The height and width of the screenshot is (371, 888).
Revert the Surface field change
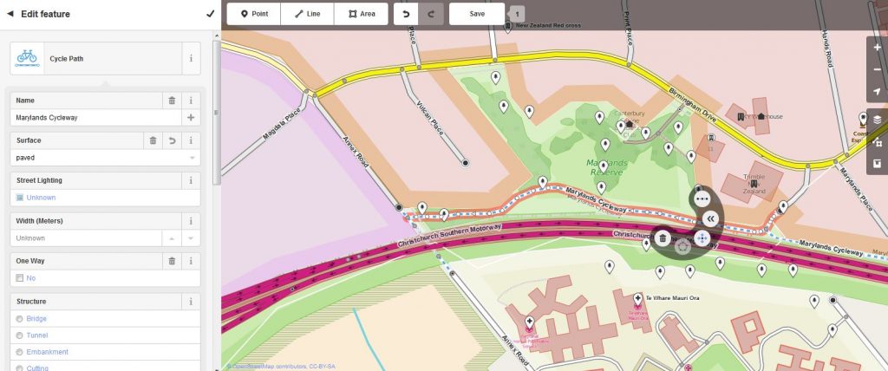(x=173, y=140)
